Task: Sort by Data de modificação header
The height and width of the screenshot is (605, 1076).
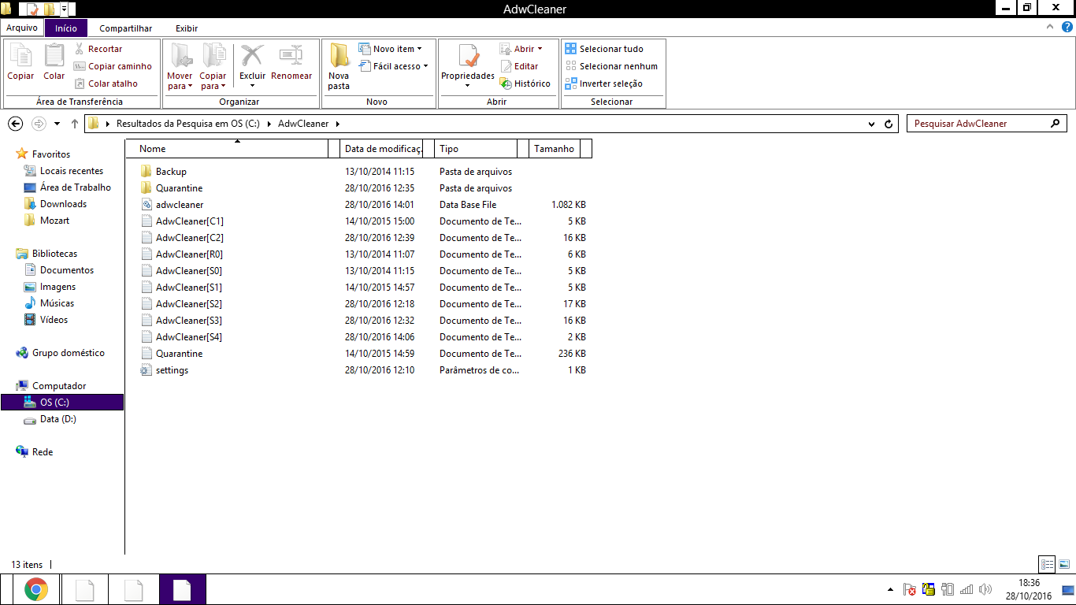Action: pos(383,148)
